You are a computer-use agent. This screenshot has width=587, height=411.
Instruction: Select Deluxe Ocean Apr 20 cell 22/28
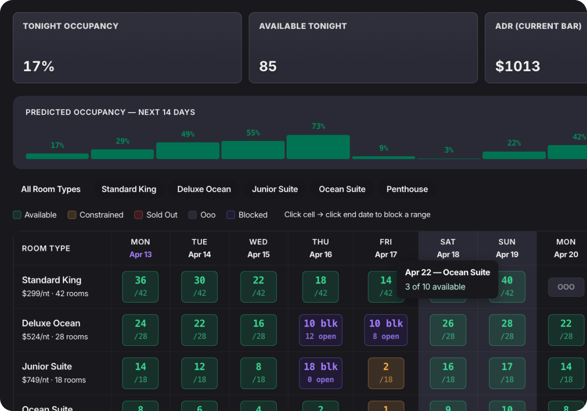point(566,330)
